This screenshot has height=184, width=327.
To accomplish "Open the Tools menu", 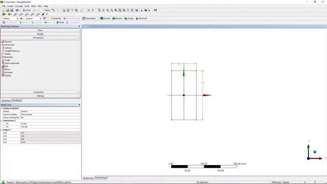I will pyautogui.click(x=27, y=6).
